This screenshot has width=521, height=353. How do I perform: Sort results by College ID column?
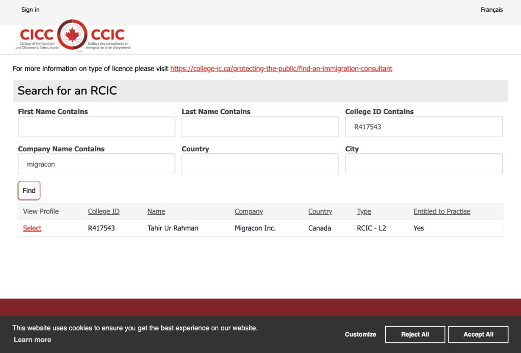(x=104, y=211)
